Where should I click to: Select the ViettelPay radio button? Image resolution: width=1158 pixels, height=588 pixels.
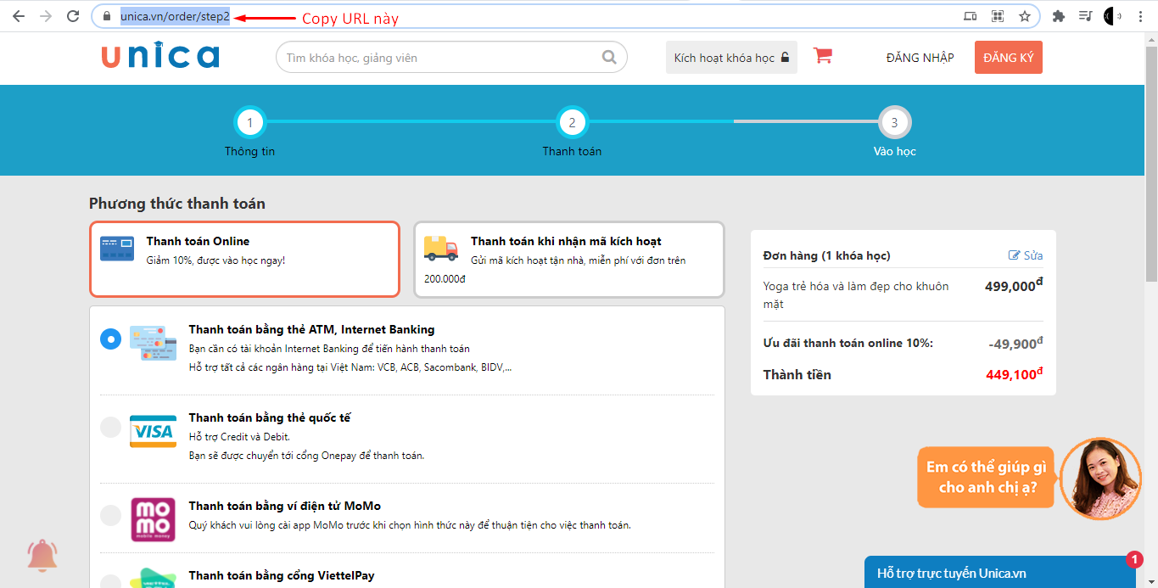coord(110,582)
